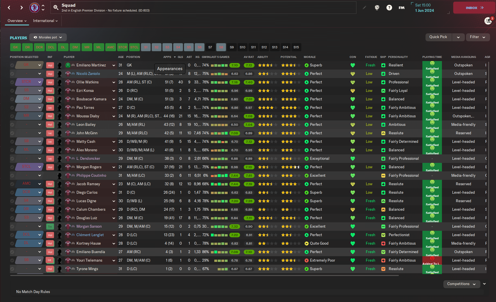496x302 pixels.
Task: Click Morgan Rogers' potential star rating
Action: [291, 167]
